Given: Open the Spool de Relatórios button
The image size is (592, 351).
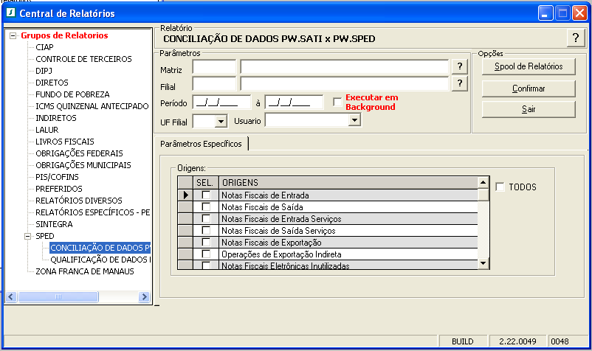Looking at the screenshot, I should coord(528,67).
